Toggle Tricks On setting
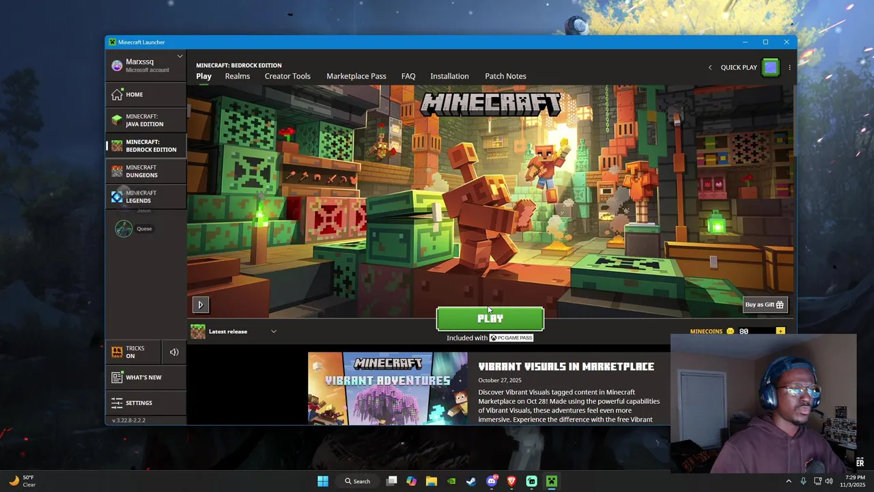The image size is (874, 492). coord(133,352)
